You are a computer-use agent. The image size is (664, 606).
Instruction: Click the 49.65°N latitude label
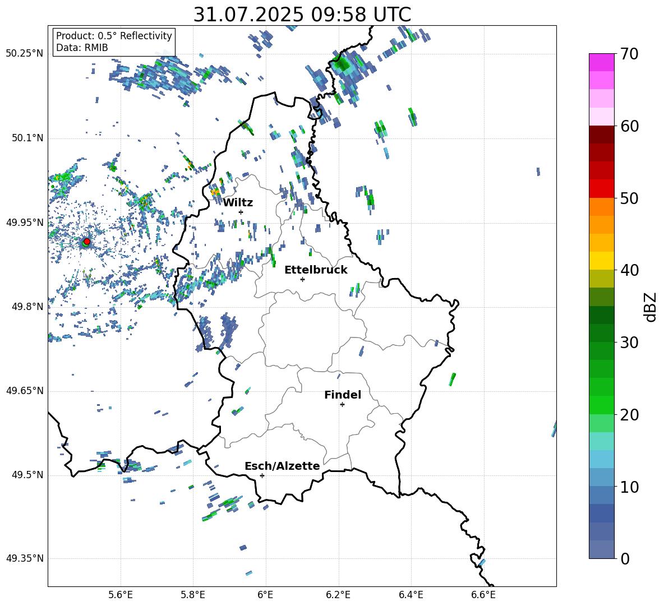tap(25, 391)
